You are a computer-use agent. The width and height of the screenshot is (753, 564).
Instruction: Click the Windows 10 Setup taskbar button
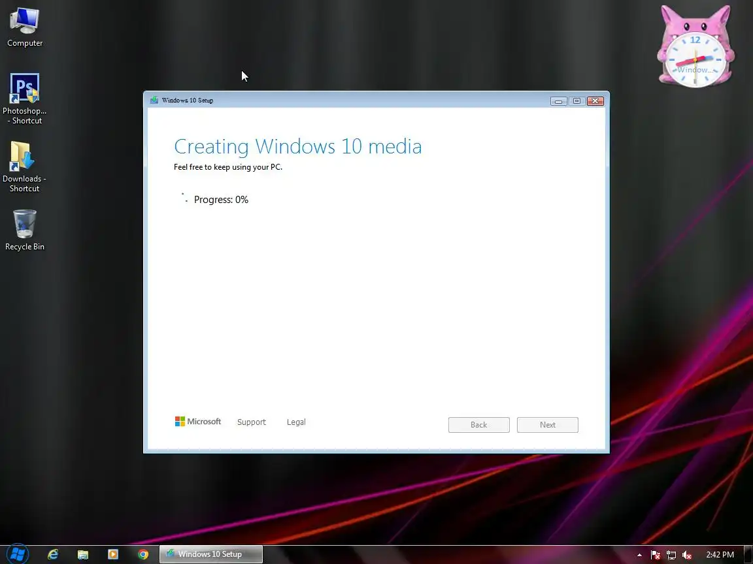[x=211, y=554]
